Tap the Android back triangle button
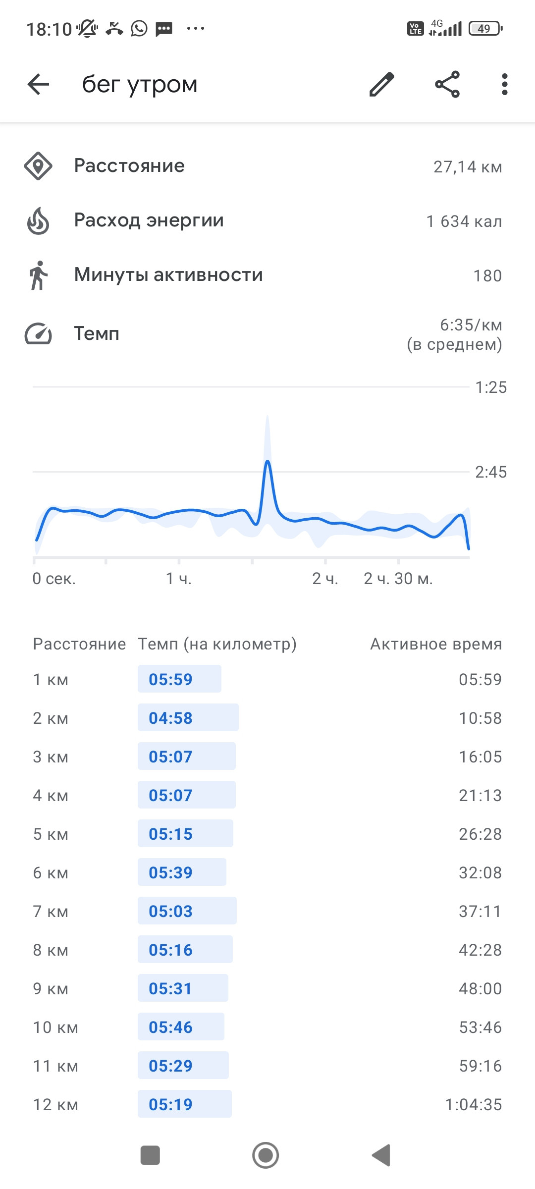The height and width of the screenshot is (1189, 535). 381,1155
